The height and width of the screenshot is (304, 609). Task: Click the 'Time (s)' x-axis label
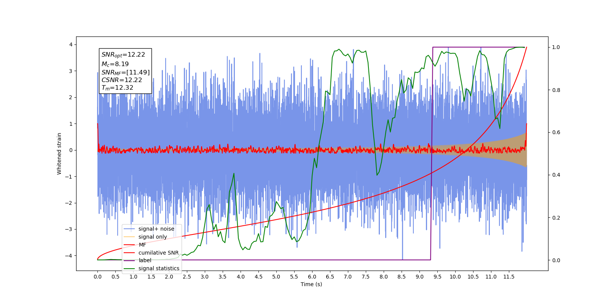[x=311, y=284]
